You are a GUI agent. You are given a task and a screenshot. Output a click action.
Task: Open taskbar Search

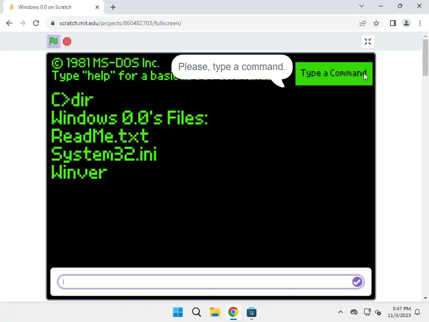click(196, 312)
